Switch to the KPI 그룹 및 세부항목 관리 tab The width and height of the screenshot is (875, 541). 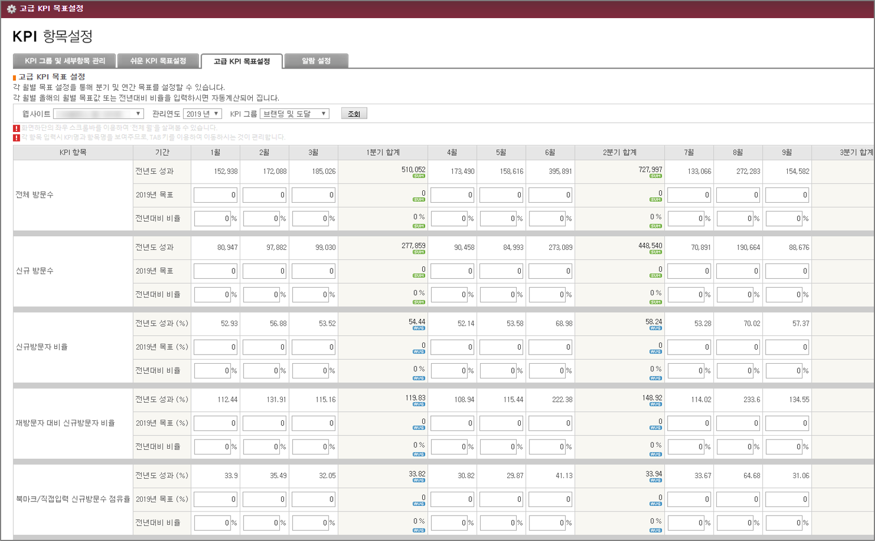coord(65,61)
